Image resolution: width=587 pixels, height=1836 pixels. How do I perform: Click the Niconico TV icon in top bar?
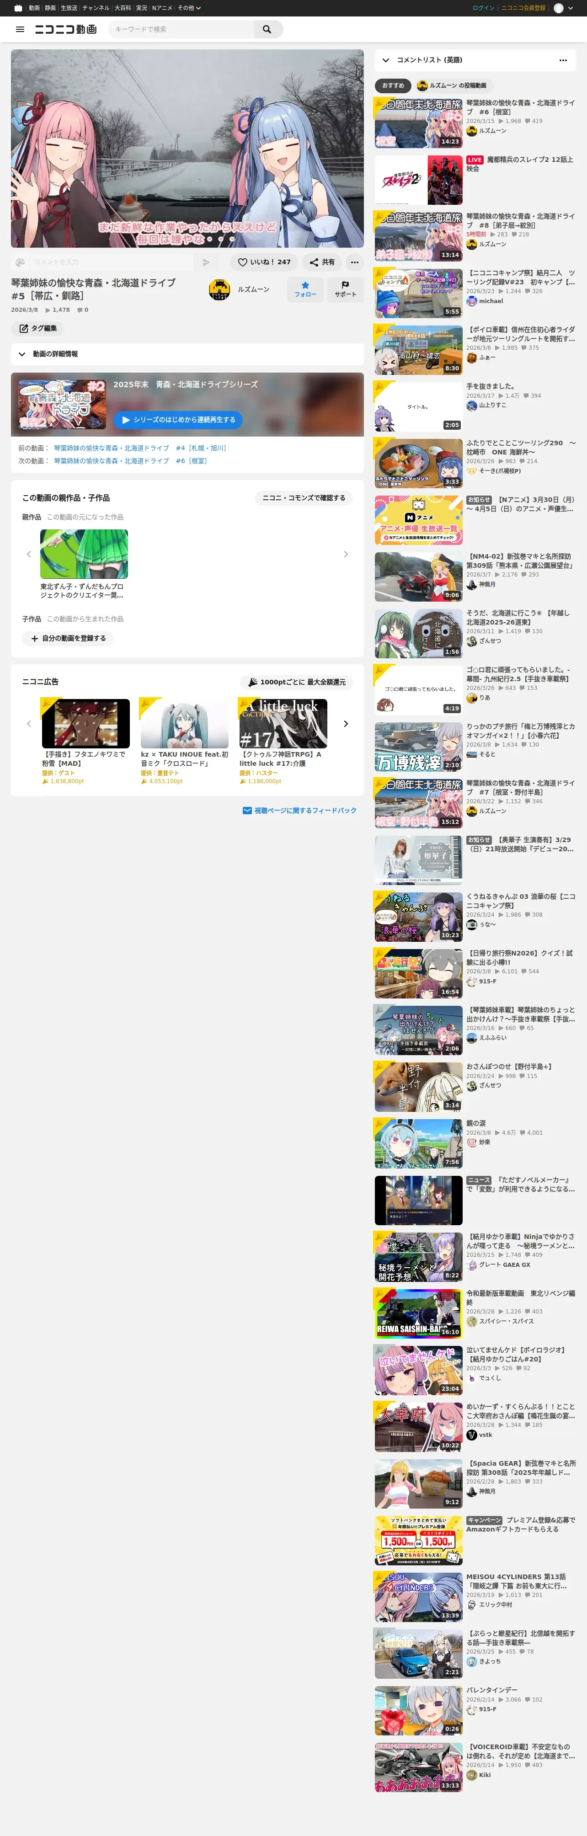pos(19,8)
